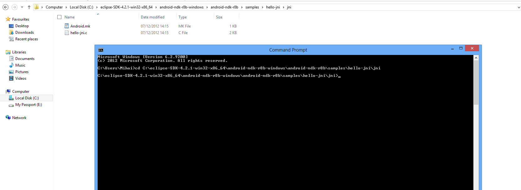Click jni breadcrumb segment
Viewport: 521px width, 190px height.
tap(289, 7)
